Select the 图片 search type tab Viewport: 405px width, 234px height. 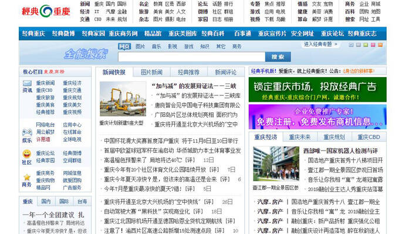(x=140, y=46)
